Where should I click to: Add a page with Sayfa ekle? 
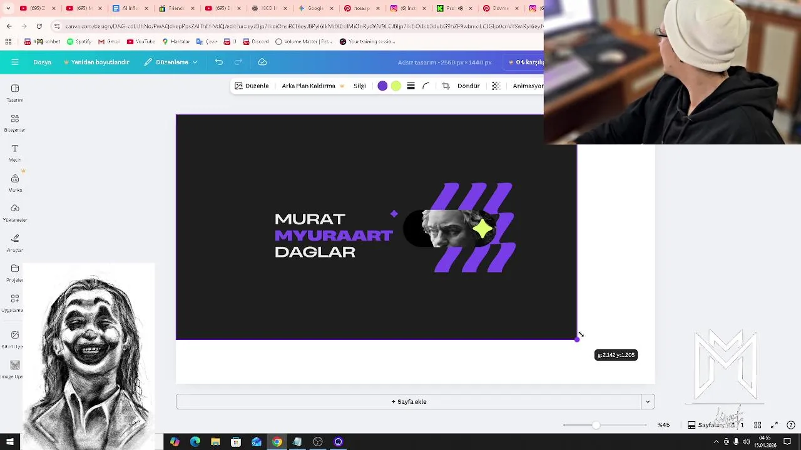click(409, 402)
